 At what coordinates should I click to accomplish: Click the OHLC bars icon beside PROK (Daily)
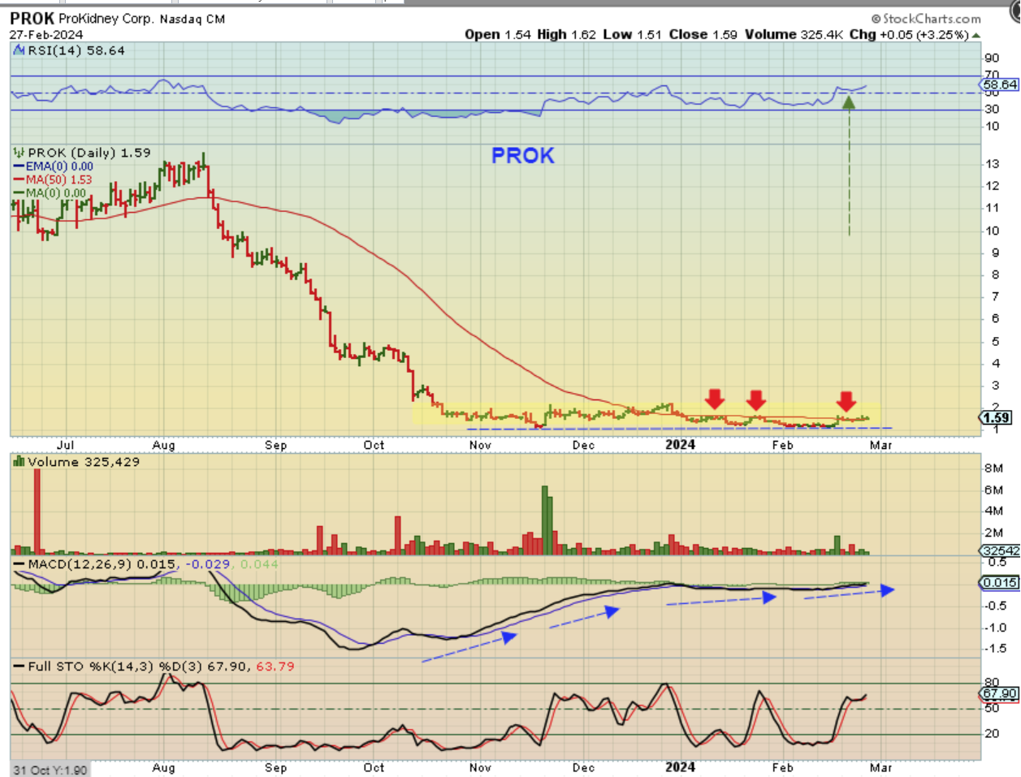[x=19, y=153]
